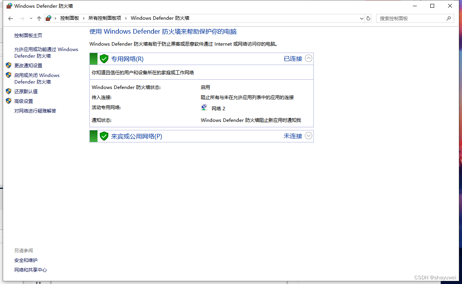Expand the 来宾或公用网络 section with chevron
Image resolution: width=462 pixels, height=284 pixels.
[x=308, y=135]
